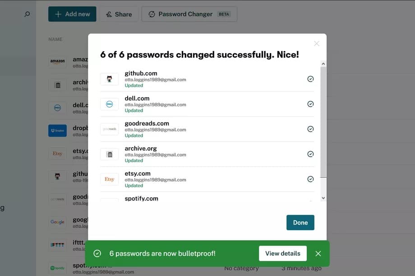415x276 pixels.
Task: Click the down arrow on the dialog scrollbar
Action: (323, 197)
